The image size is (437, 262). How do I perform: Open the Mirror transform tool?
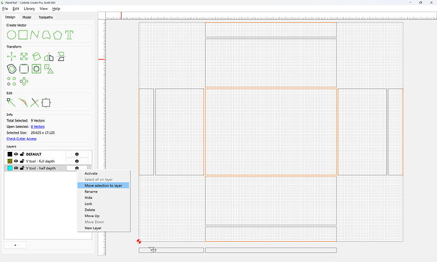[49, 56]
